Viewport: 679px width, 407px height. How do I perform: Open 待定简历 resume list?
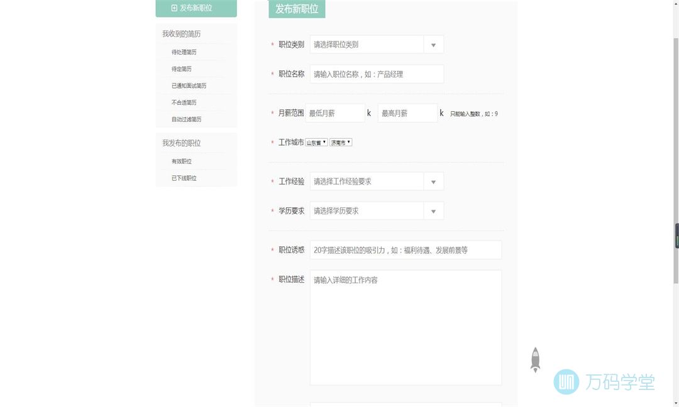pyautogui.click(x=181, y=69)
